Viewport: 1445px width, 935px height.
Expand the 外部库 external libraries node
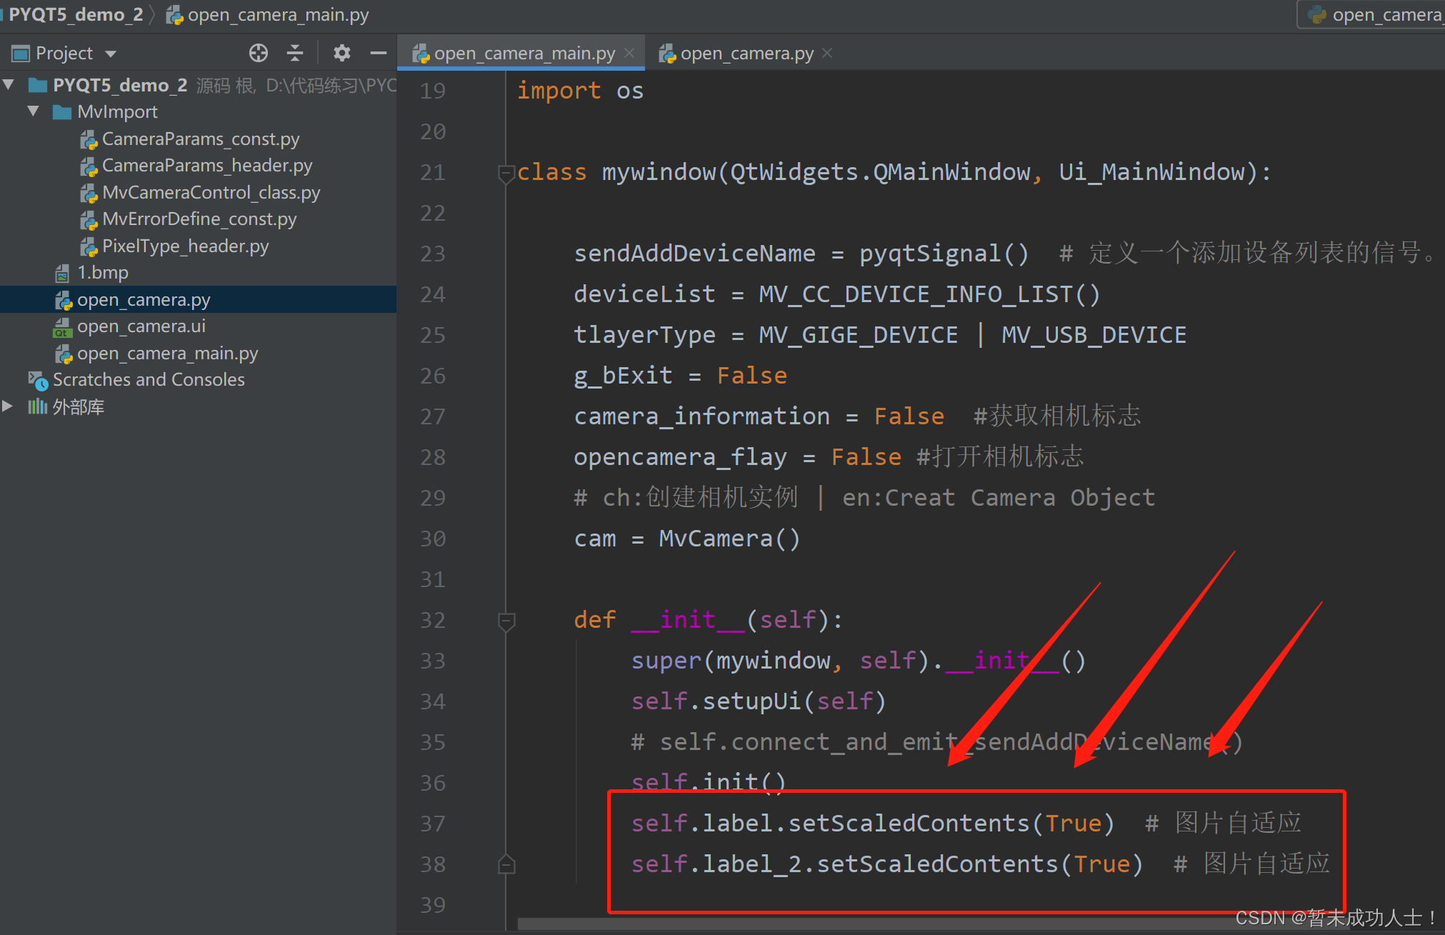[x=8, y=406]
